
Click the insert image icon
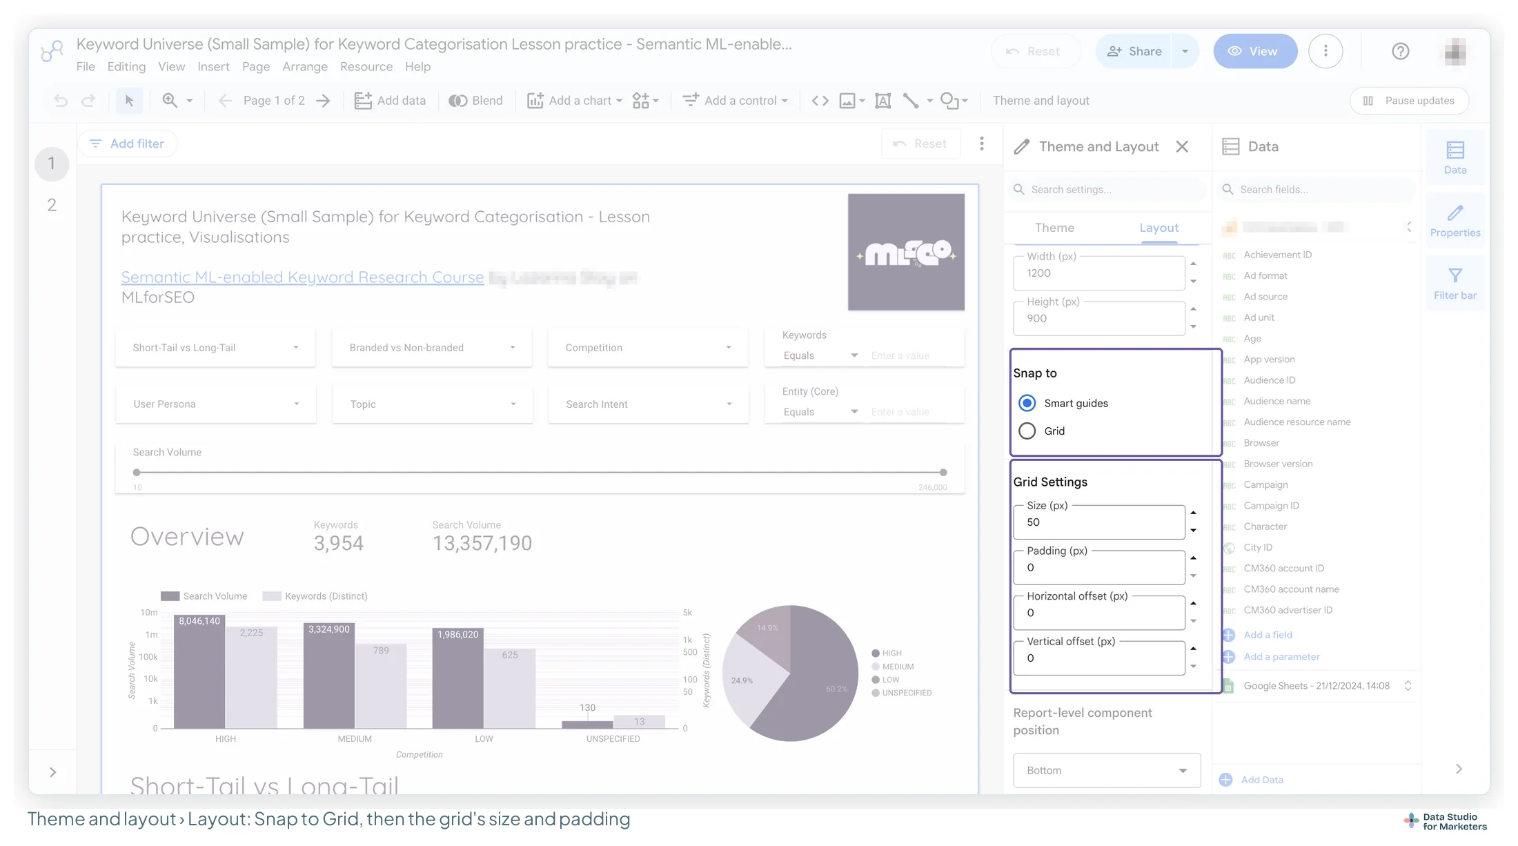847,101
